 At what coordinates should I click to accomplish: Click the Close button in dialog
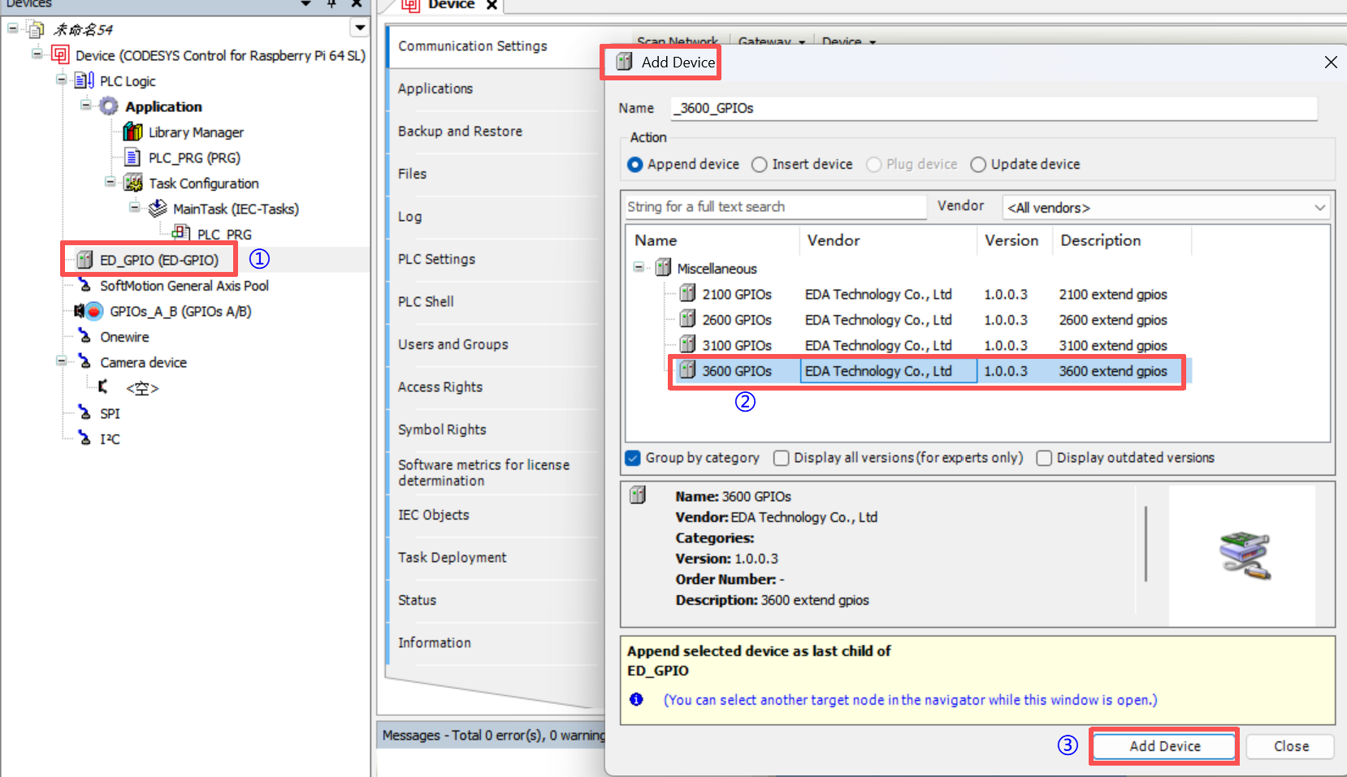(1290, 746)
